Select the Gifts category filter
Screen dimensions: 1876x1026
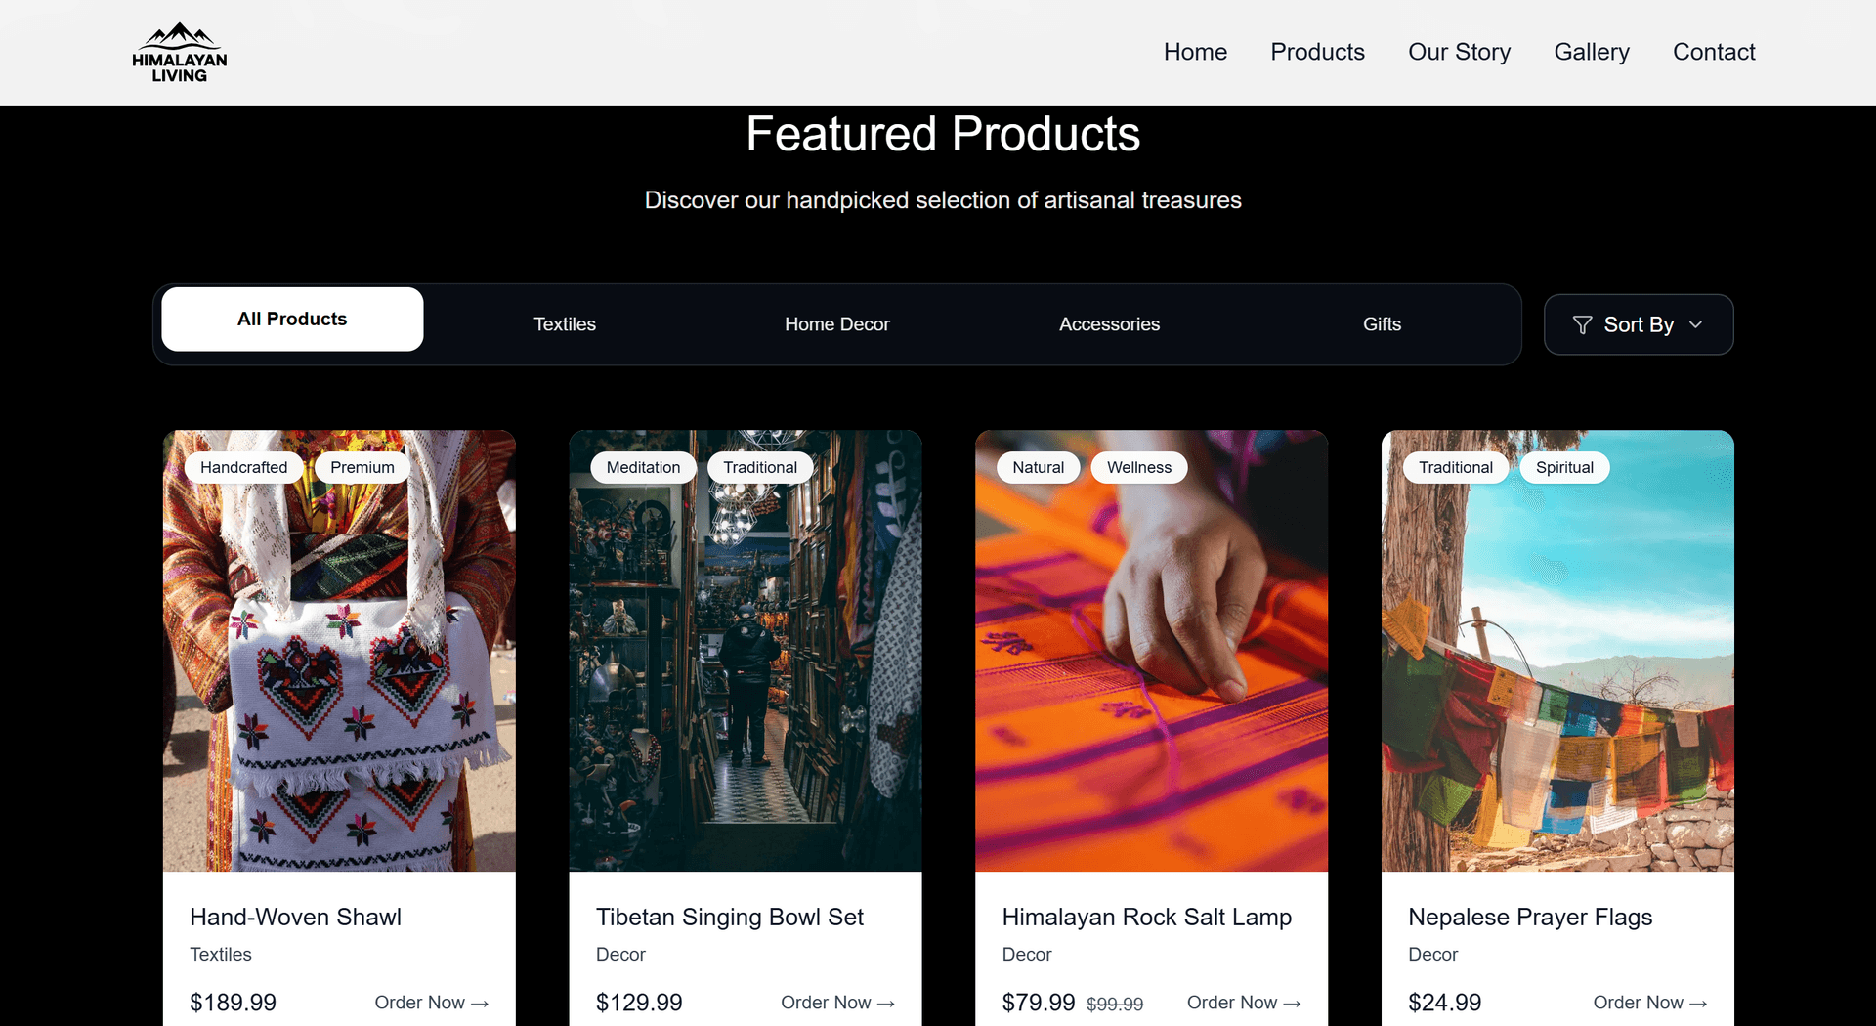pyautogui.click(x=1382, y=323)
